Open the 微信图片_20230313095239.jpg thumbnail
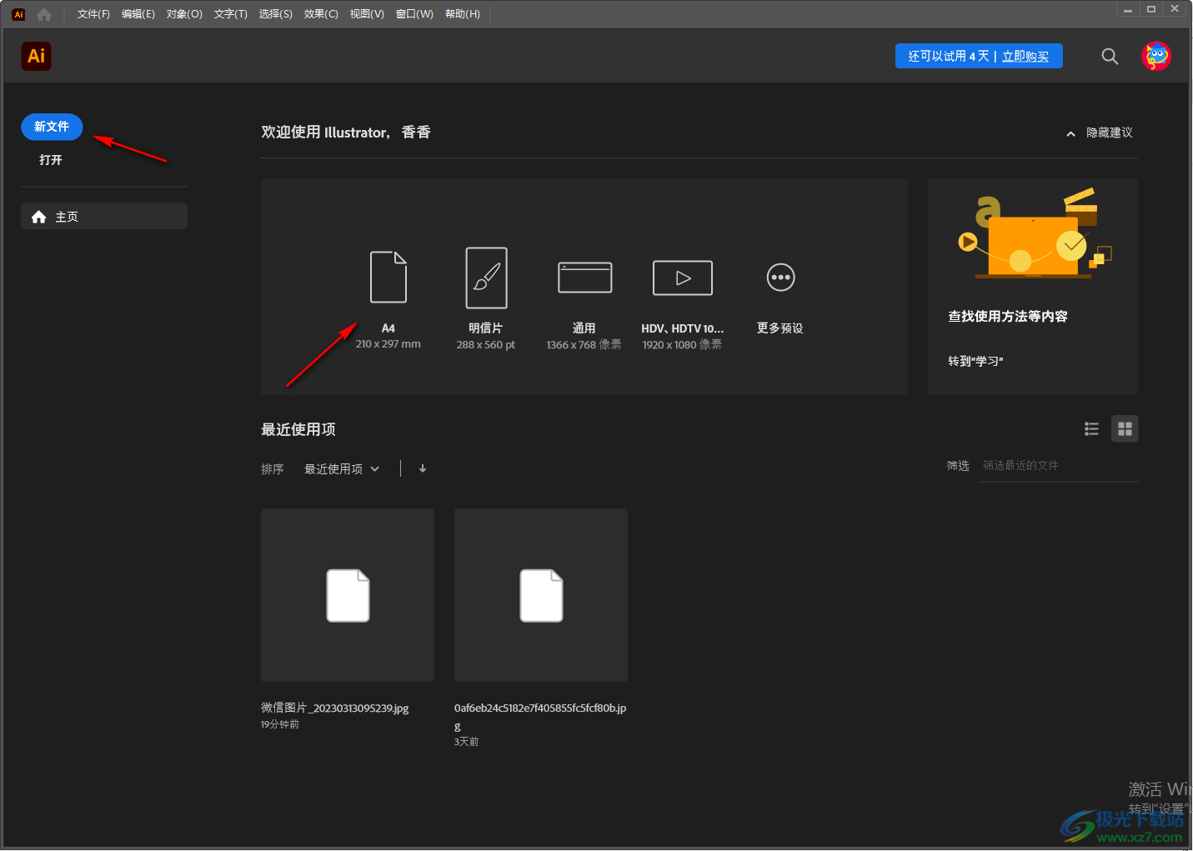This screenshot has width=1193, height=851. coord(348,595)
